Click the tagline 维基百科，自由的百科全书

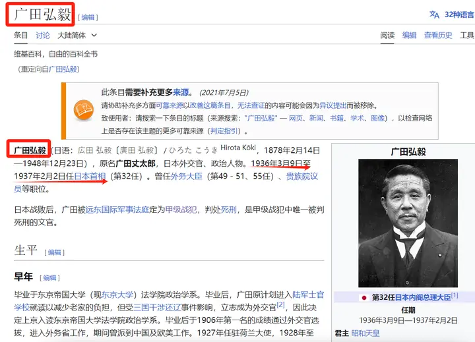point(55,54)
